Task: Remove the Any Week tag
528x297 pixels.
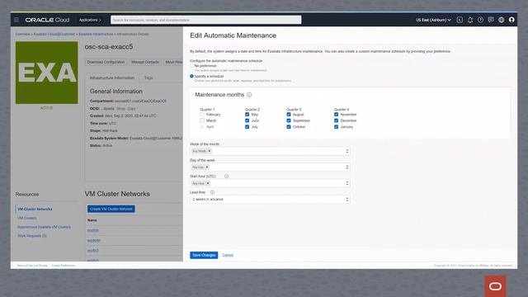Action: [209, 151]
